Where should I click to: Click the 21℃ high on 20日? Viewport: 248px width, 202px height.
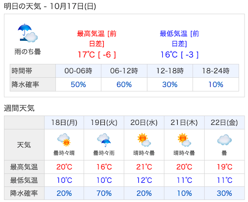pyautogui.click(x=144, y=167)
